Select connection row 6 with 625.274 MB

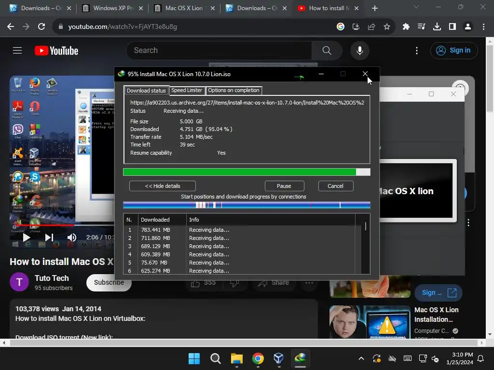pos(239,271)
